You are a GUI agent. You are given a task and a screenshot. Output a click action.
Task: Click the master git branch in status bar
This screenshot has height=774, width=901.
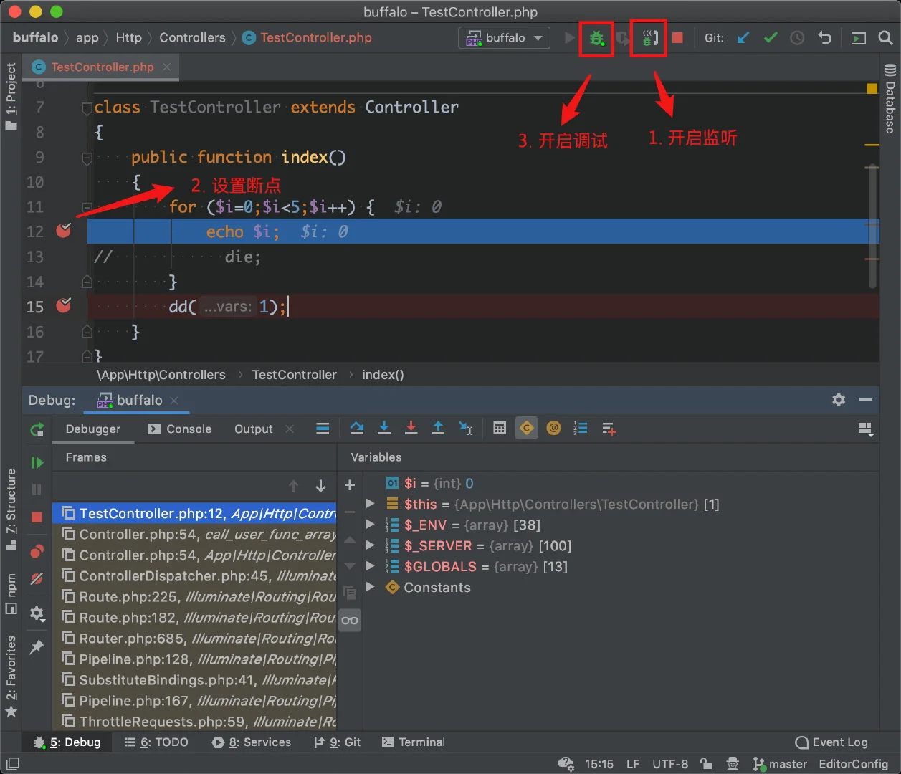click(780, 764)
